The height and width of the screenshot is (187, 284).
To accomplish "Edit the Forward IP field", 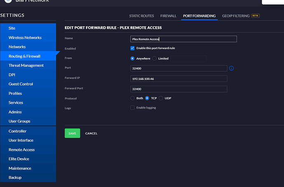I will coord(179,79).
